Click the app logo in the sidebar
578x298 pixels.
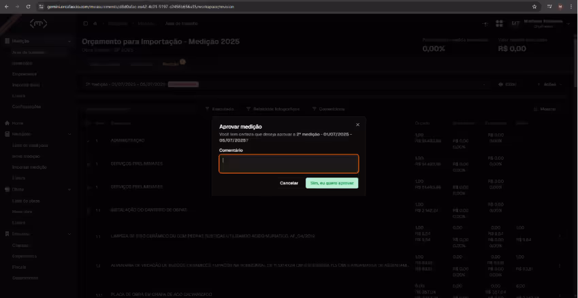(x=38, y=24)
